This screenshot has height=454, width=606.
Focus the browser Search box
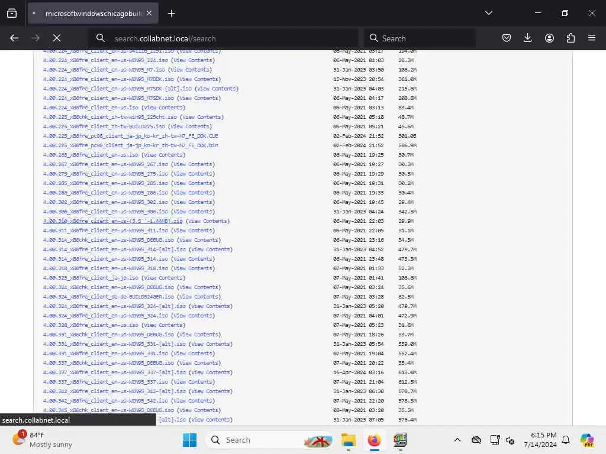click(x=420, y=38)
